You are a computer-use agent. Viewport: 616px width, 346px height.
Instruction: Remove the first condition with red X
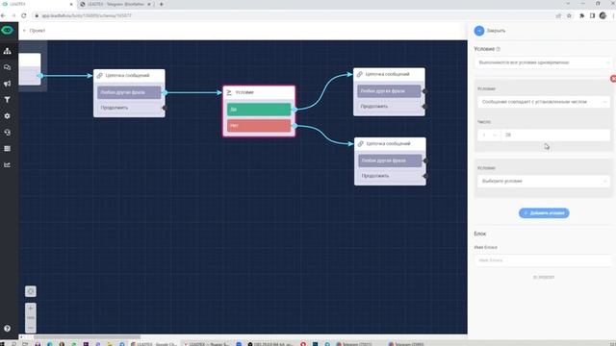(613, 79)
